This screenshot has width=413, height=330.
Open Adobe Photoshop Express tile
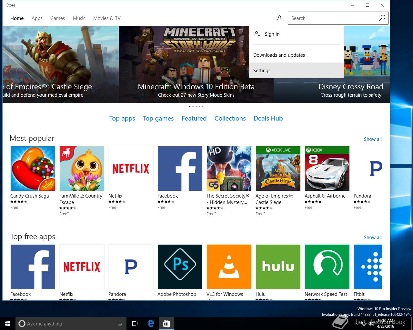(x=180, y=267)
